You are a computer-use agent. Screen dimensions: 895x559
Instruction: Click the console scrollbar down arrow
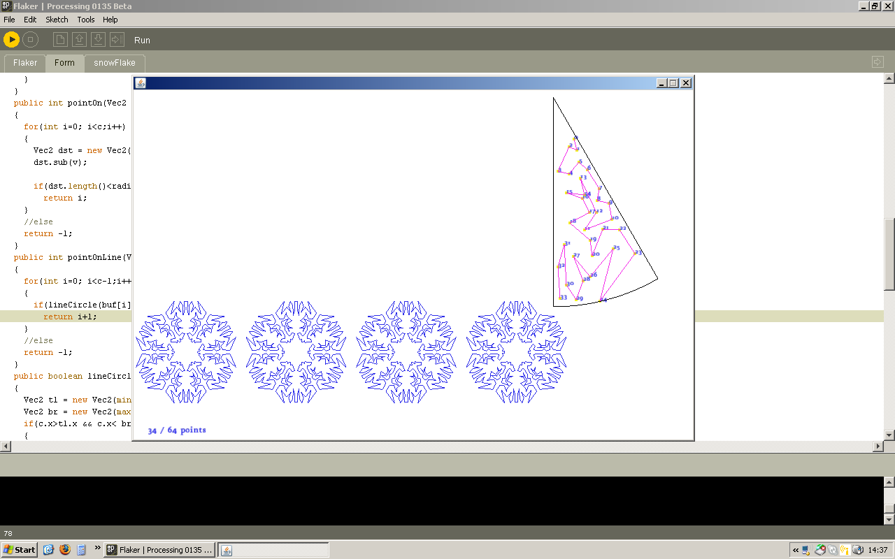click(889, 520)
